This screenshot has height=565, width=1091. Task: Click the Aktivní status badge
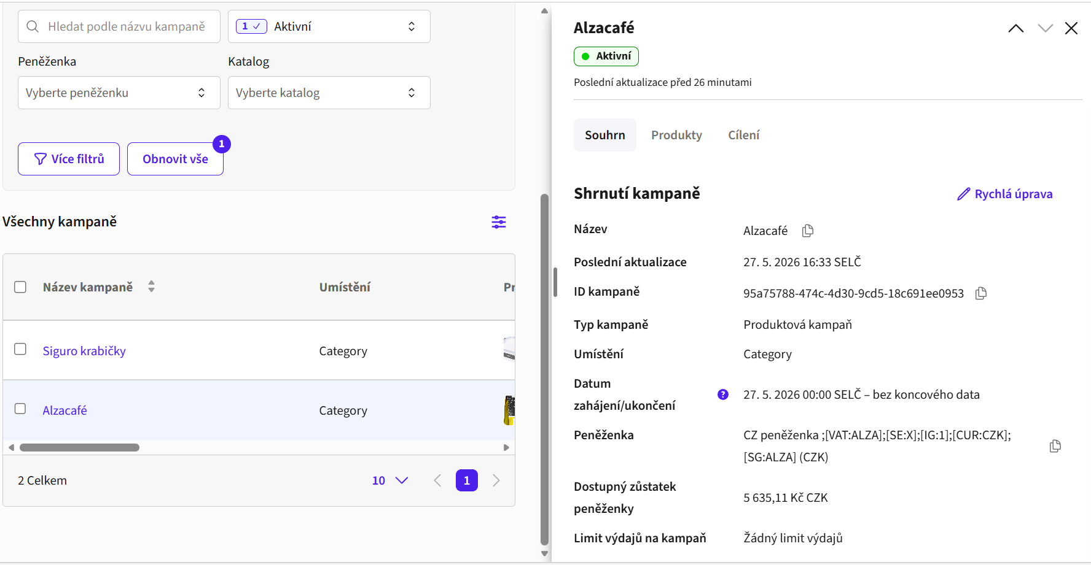(x=606, y=56)
